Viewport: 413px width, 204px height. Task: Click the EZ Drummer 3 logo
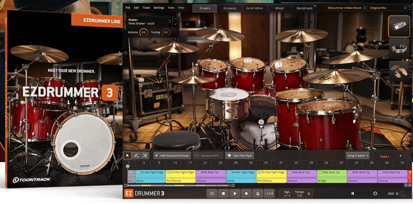click(145, 193)
